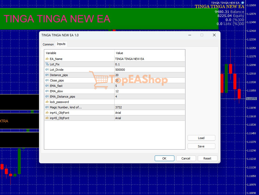
Task: Select the 01 icon next to Close_pips
Action: tap(46, 80)
